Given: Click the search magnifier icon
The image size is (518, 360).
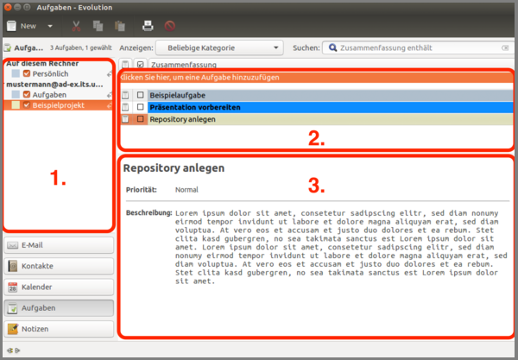Looking at the screenshot, I should 332,47.
